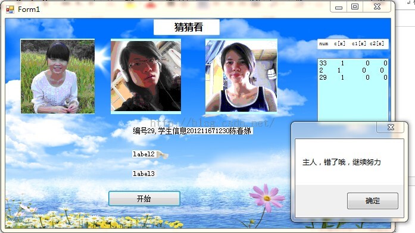Click the 猜猜看 title label
The height and width of the screenshot is (233, 415).
(x=186, y=27)
